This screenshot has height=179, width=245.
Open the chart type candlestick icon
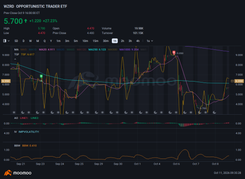pos(5,41)
